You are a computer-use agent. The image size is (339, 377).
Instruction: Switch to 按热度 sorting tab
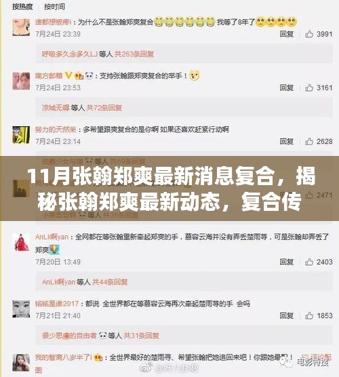click(22, 7)
